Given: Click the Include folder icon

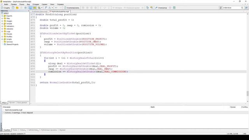Looking at the screenshot, I should click(x=5, y=24).
